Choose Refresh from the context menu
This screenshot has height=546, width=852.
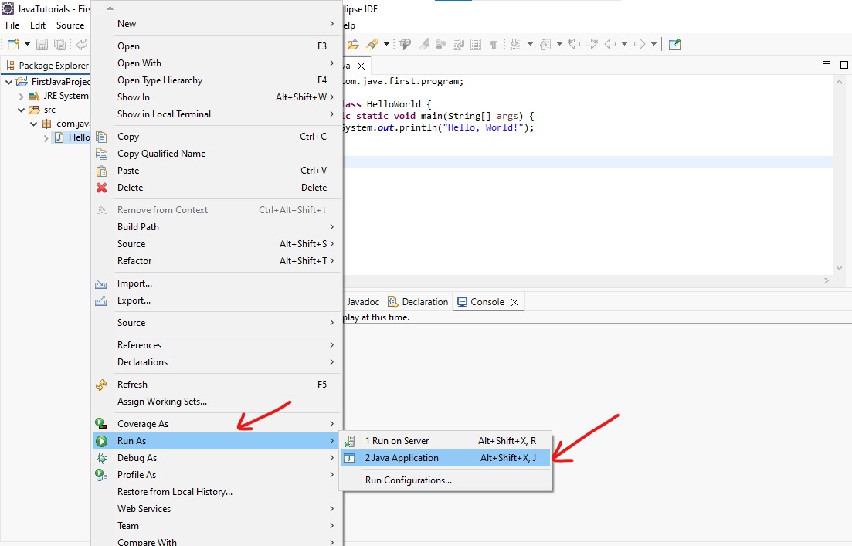pos(217,384)
